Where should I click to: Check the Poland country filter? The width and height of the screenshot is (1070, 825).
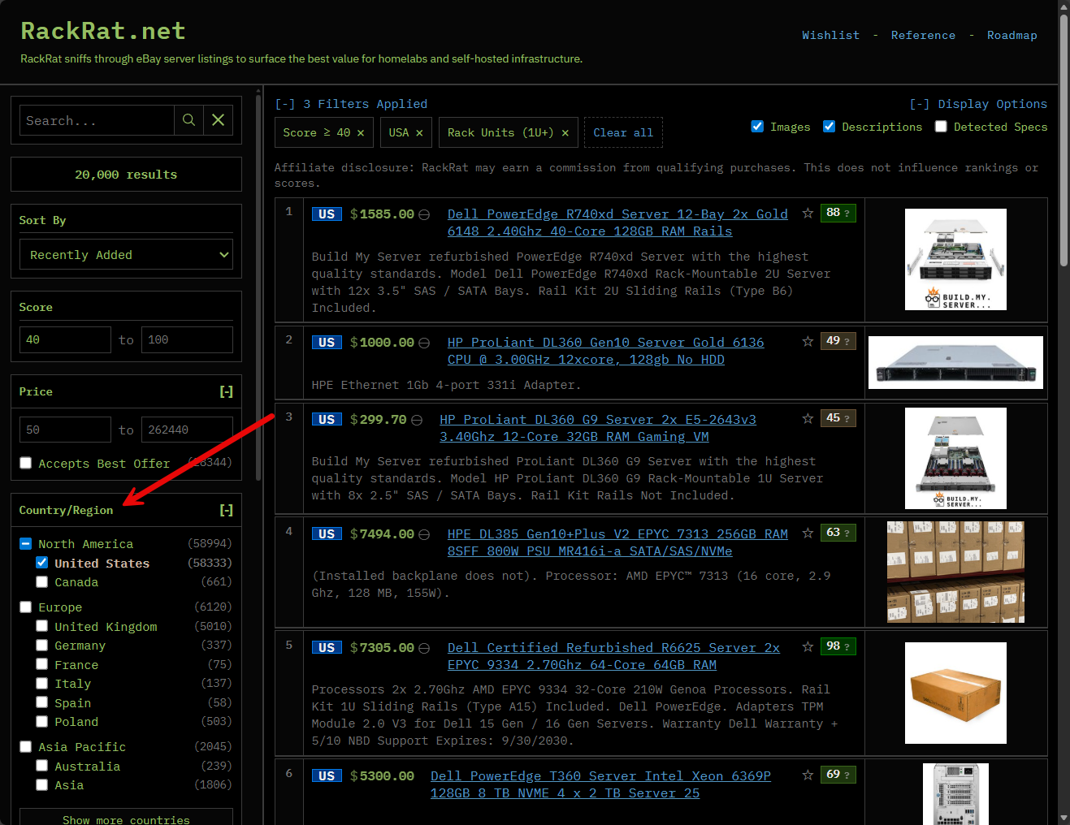point(42,721)
